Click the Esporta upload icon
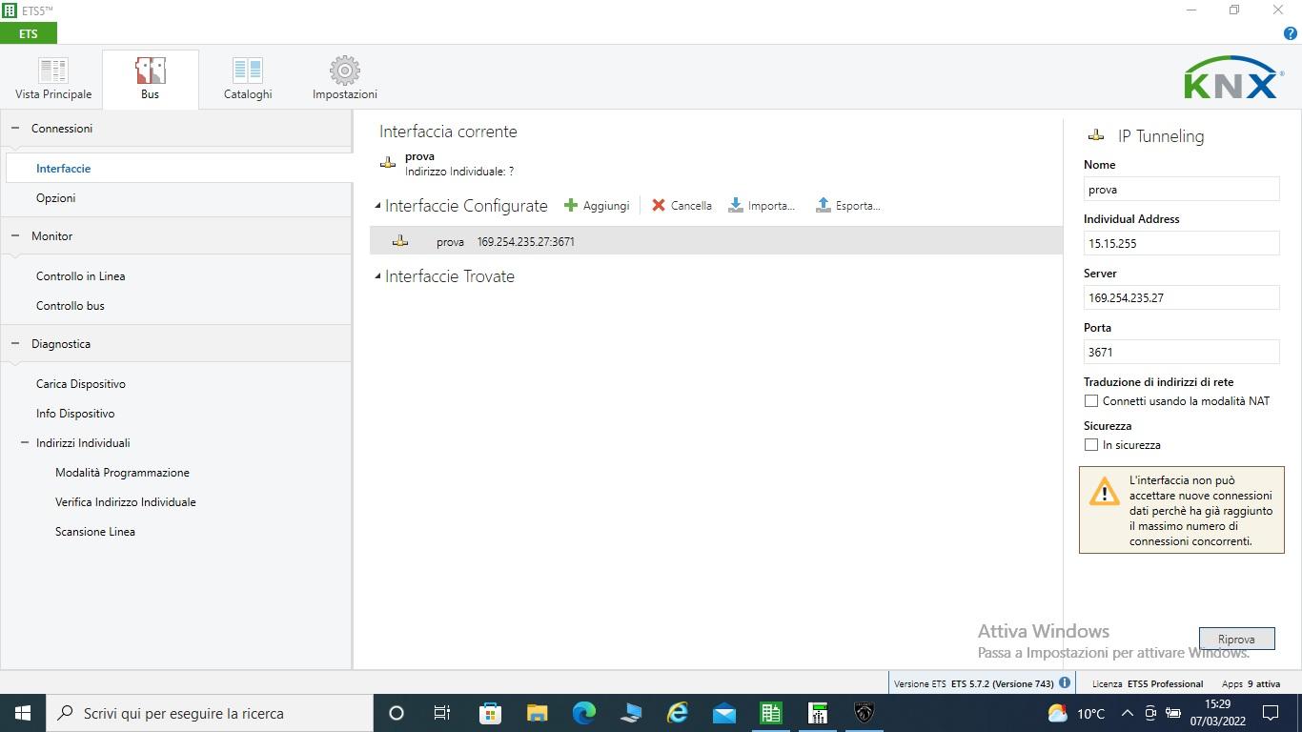This screenshot has height=732, width=1302. coord(824,205)
